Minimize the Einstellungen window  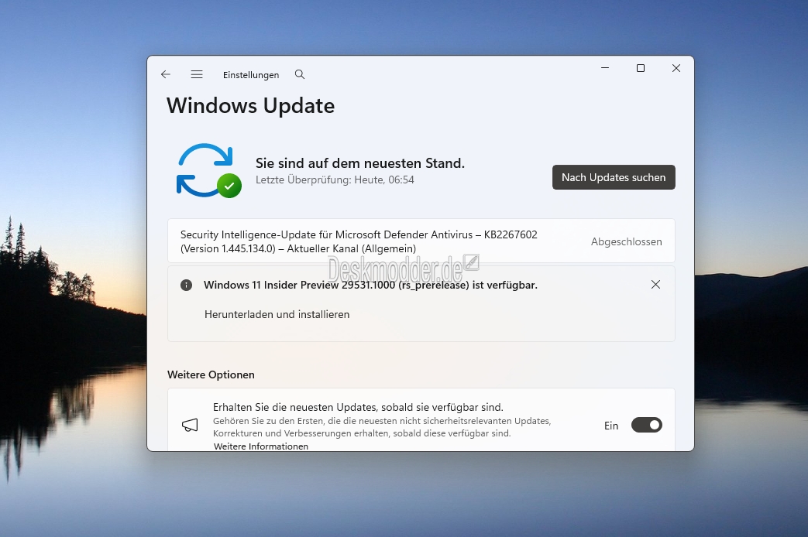[x=604, y=68]
